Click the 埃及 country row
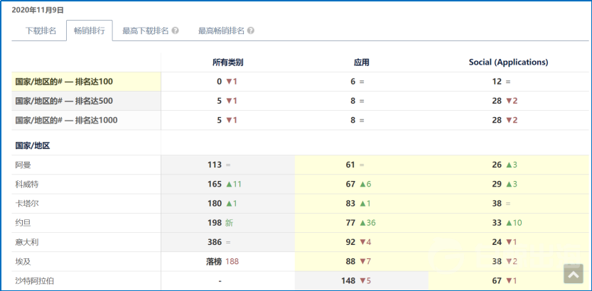 (x=23, y=261)
